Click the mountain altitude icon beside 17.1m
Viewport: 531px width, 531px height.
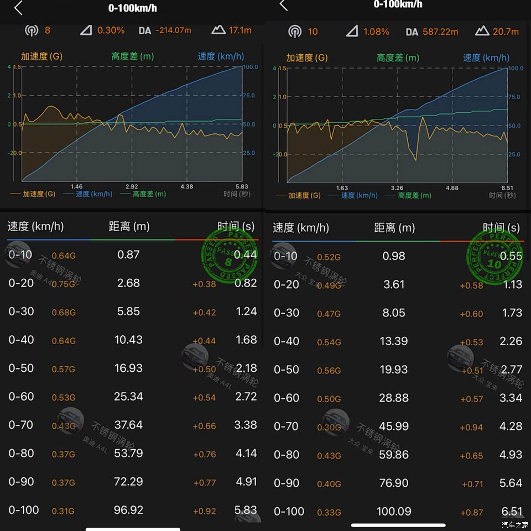pos(218,30)
